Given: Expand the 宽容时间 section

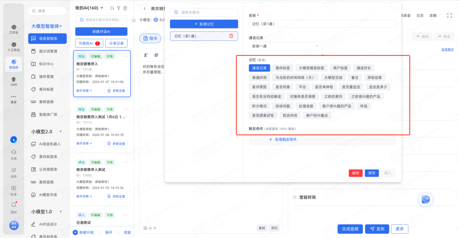Looking at the screenshot, I should coord(295,197).
